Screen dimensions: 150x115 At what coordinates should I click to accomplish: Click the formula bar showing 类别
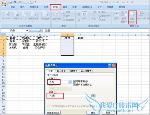pyautogui.click(x=96, y=31)
